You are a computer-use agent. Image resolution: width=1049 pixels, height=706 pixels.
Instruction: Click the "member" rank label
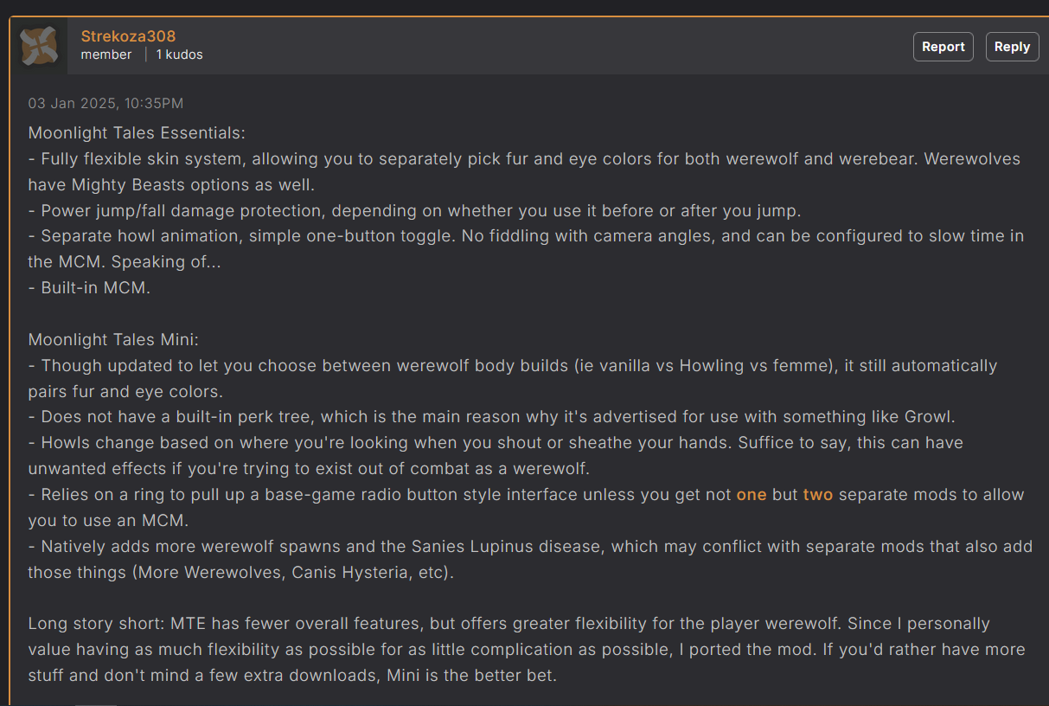(x=106, y=55)
